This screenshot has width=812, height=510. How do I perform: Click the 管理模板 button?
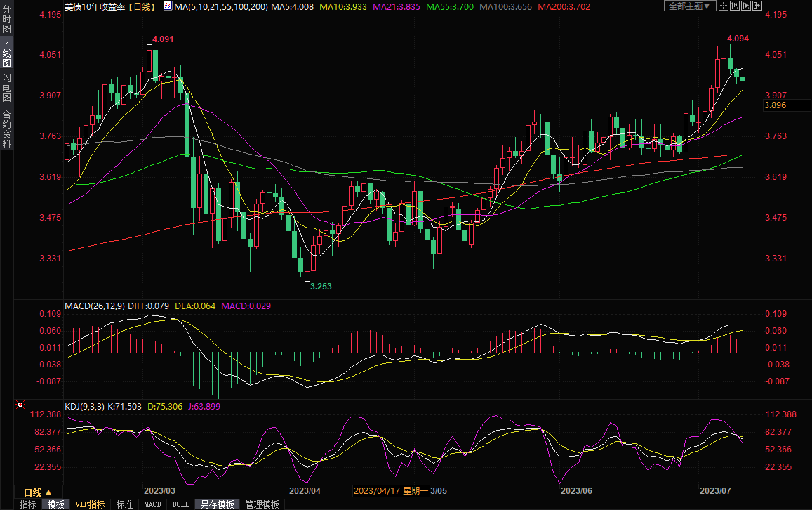[262, 504]
